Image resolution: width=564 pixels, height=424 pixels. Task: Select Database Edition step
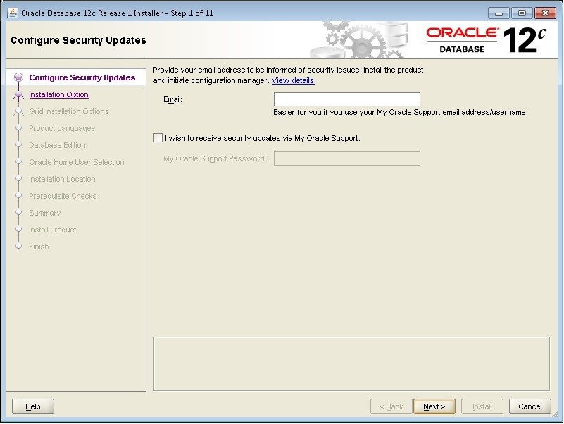57,145
